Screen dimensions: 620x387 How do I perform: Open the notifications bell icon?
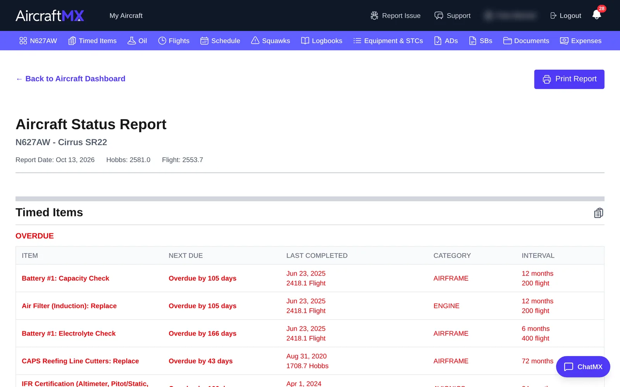[597, 15]
